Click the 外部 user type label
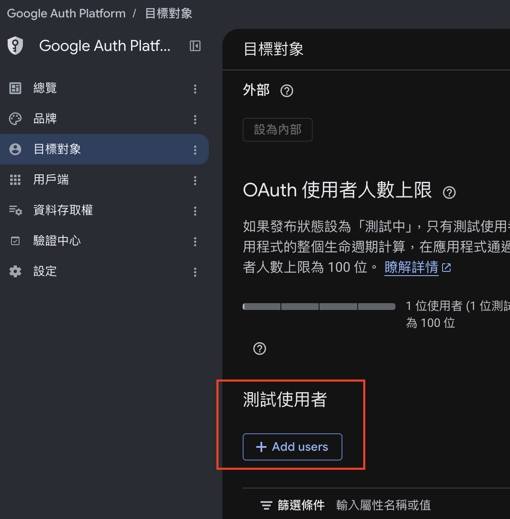Image resolution: width=510 pixels, height=519 pixels. click(256, 90)
